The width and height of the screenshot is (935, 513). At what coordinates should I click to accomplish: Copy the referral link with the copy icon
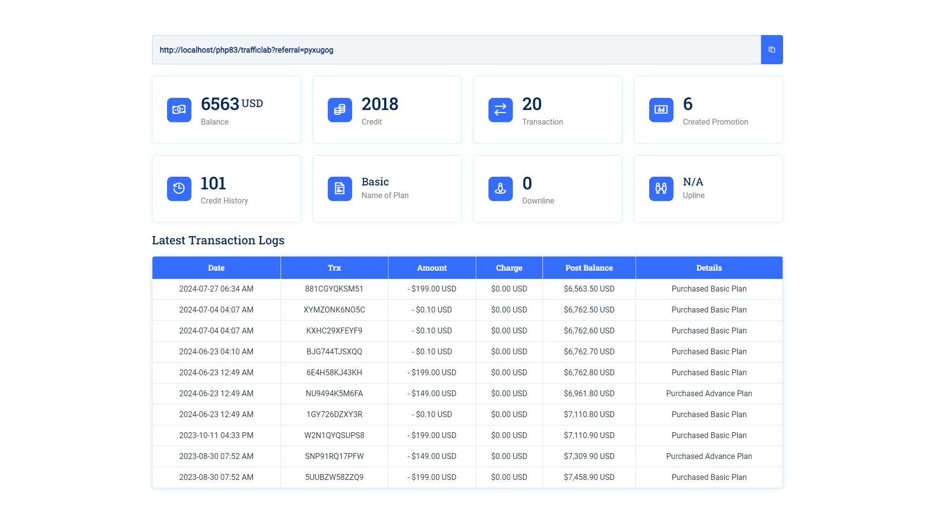click(772, 50)
